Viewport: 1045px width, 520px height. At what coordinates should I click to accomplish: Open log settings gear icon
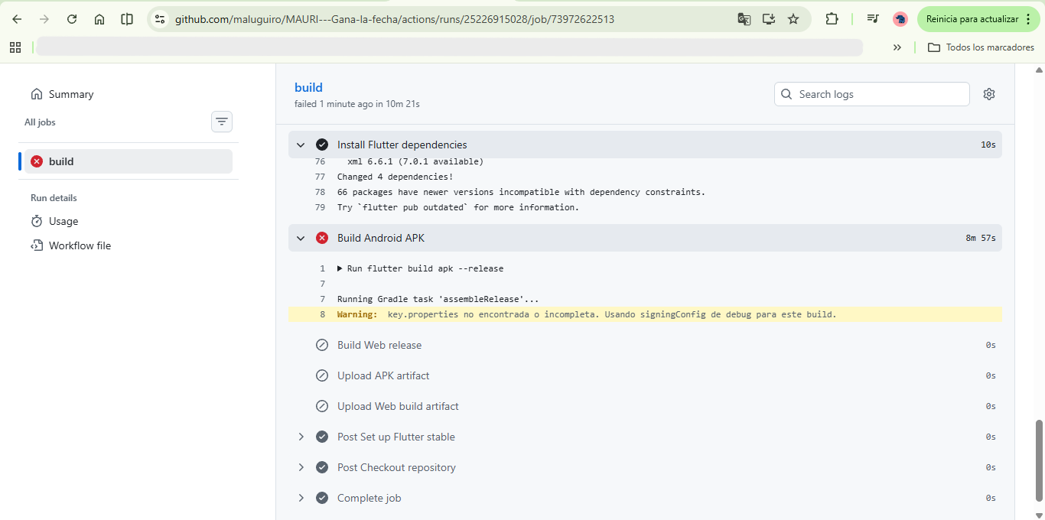click(989, 94)
